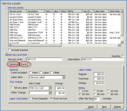127x111 pixels.
Task: Click the Labor Item column header
Action: click(x=101, y=11)
